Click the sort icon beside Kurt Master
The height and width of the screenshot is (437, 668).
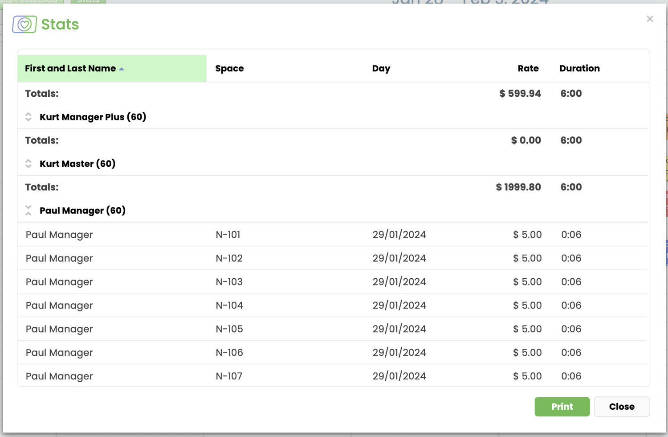28,164
